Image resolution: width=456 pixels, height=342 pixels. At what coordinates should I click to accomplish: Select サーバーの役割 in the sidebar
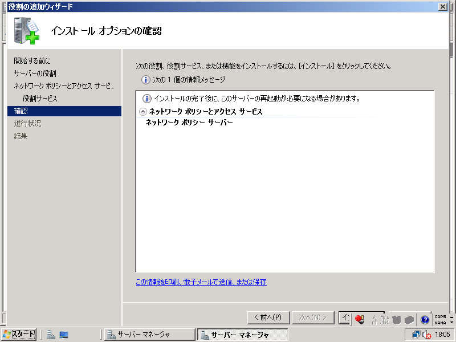[35, 73]
